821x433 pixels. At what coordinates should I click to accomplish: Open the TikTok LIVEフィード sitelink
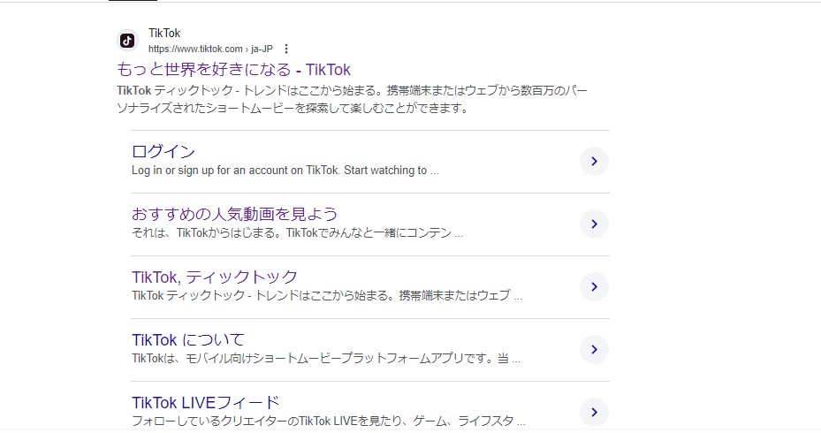[206, 403]
